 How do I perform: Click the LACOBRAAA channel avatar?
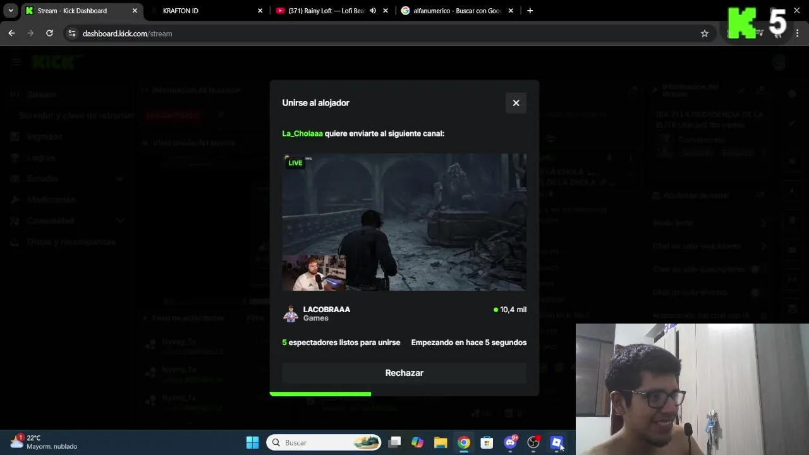pyautogui.click(x=291, y=313)
